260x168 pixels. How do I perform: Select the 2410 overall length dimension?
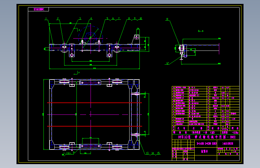click(94, 68)
